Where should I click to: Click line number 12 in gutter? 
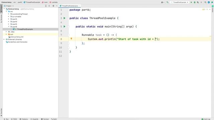click(60, 56)
